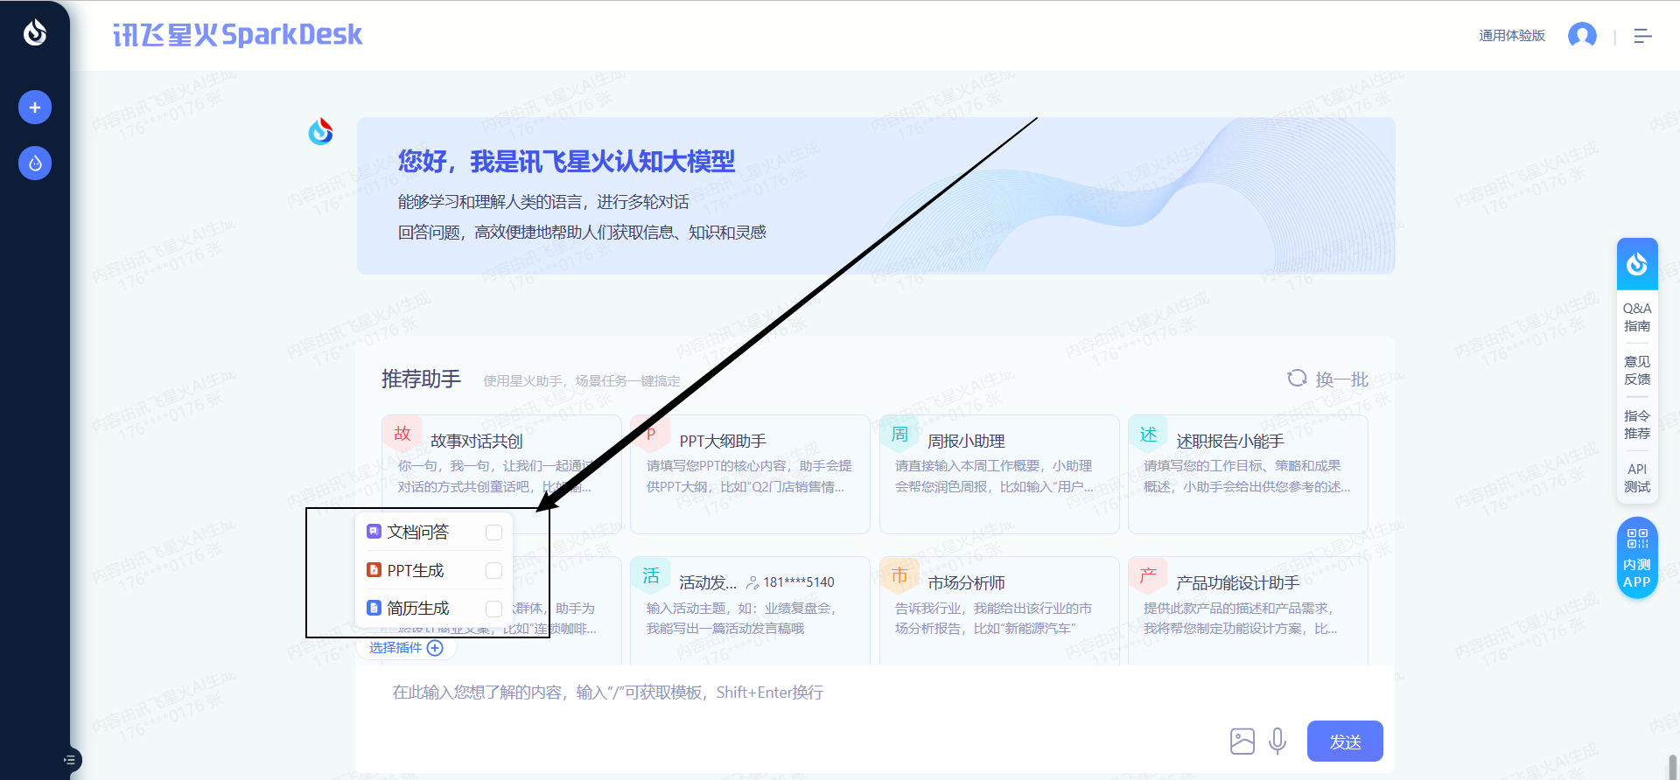Image resolution: width=1680 pixels, height=780 pixels.
Task: Open 产品功能设计助手 card
Action: (1248, 610)
